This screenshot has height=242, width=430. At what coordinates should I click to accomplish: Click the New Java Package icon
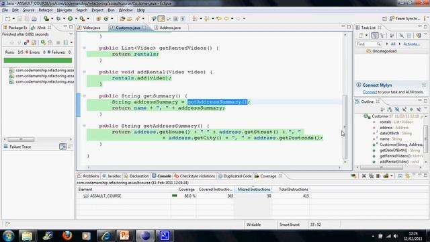click(x=99, y=19)
